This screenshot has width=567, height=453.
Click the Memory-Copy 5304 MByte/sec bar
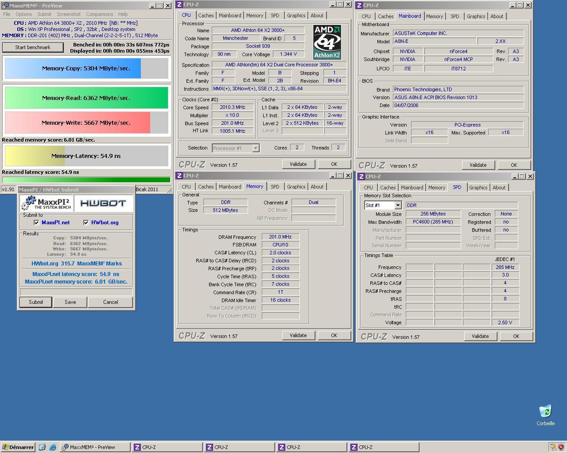click(x=86, y=68)
